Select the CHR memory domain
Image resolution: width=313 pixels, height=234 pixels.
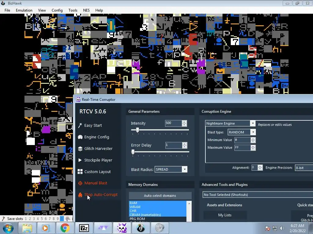(x=158, y=211)
